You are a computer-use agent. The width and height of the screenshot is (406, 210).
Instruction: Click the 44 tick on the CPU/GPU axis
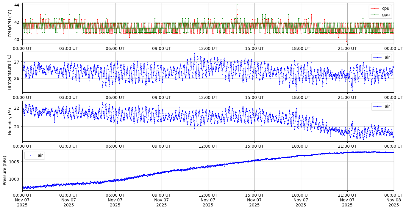tap(17, 5)
